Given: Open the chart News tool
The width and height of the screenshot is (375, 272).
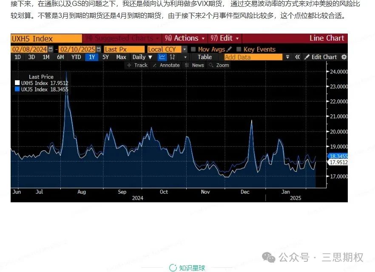Looking at the screenshot, I should [x=194, y=65].
